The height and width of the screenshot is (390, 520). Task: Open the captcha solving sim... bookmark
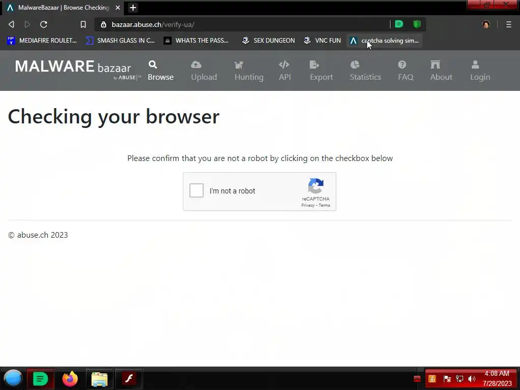click(384, 41)
